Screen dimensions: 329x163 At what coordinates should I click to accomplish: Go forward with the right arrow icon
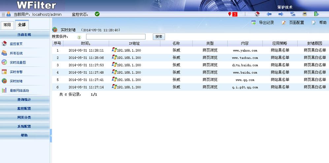pos(281,14)
